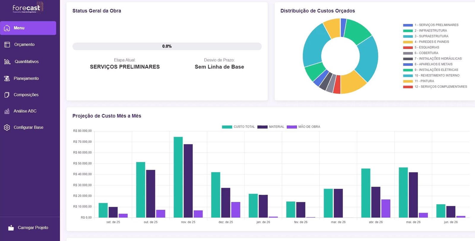
Task: Click the 0.0% progress bar
Action: point(167,46)
